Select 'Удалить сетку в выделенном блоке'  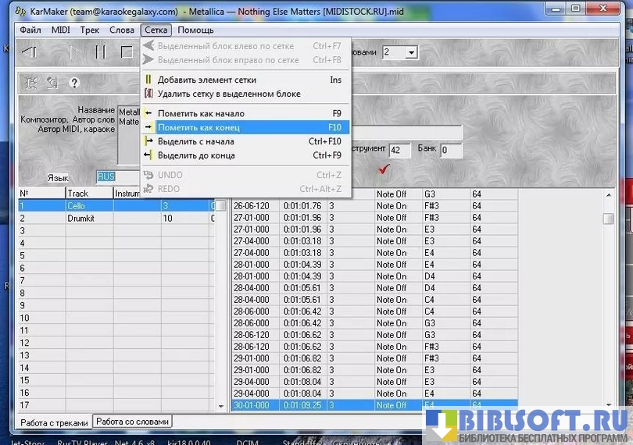point(228,94)
